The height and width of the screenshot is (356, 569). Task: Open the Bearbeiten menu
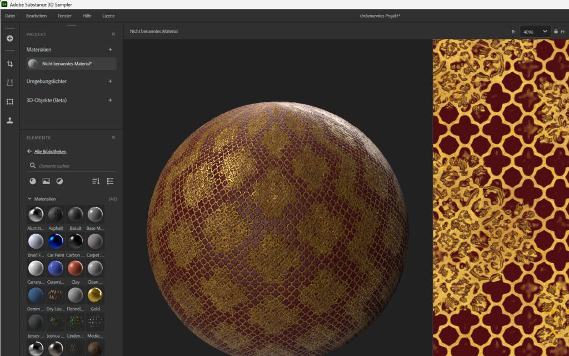36,16
